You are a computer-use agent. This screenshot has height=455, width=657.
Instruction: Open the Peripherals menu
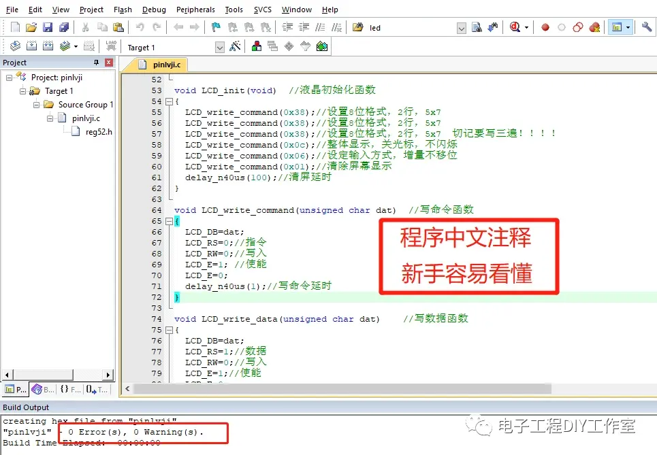[195, 10]
